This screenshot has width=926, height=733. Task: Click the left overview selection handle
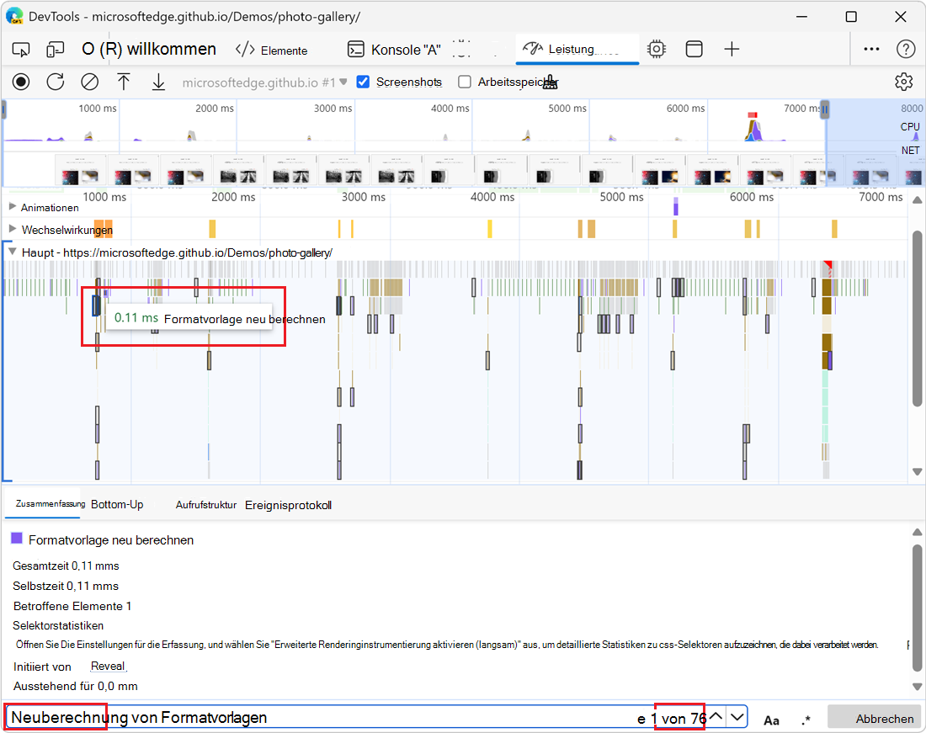coord(4,109)
